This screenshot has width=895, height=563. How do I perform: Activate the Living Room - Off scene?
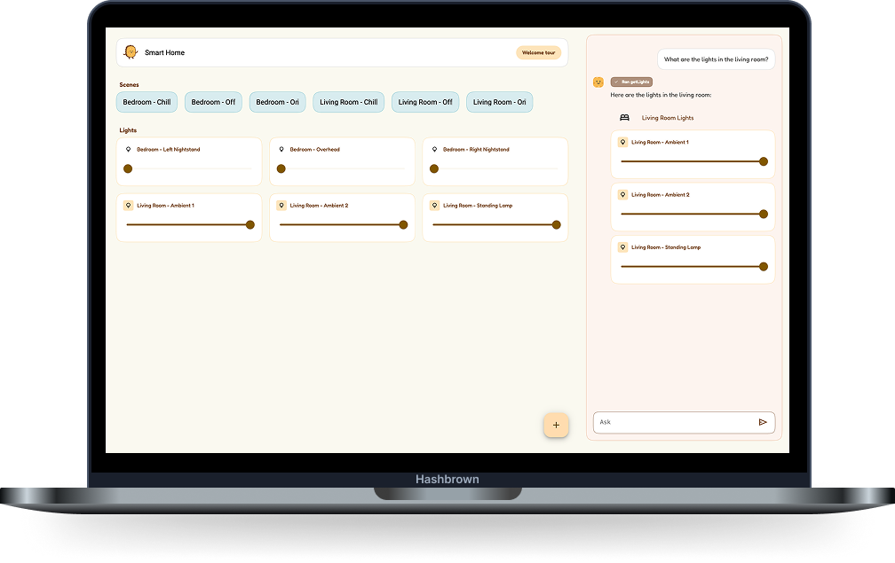point(424,102)
